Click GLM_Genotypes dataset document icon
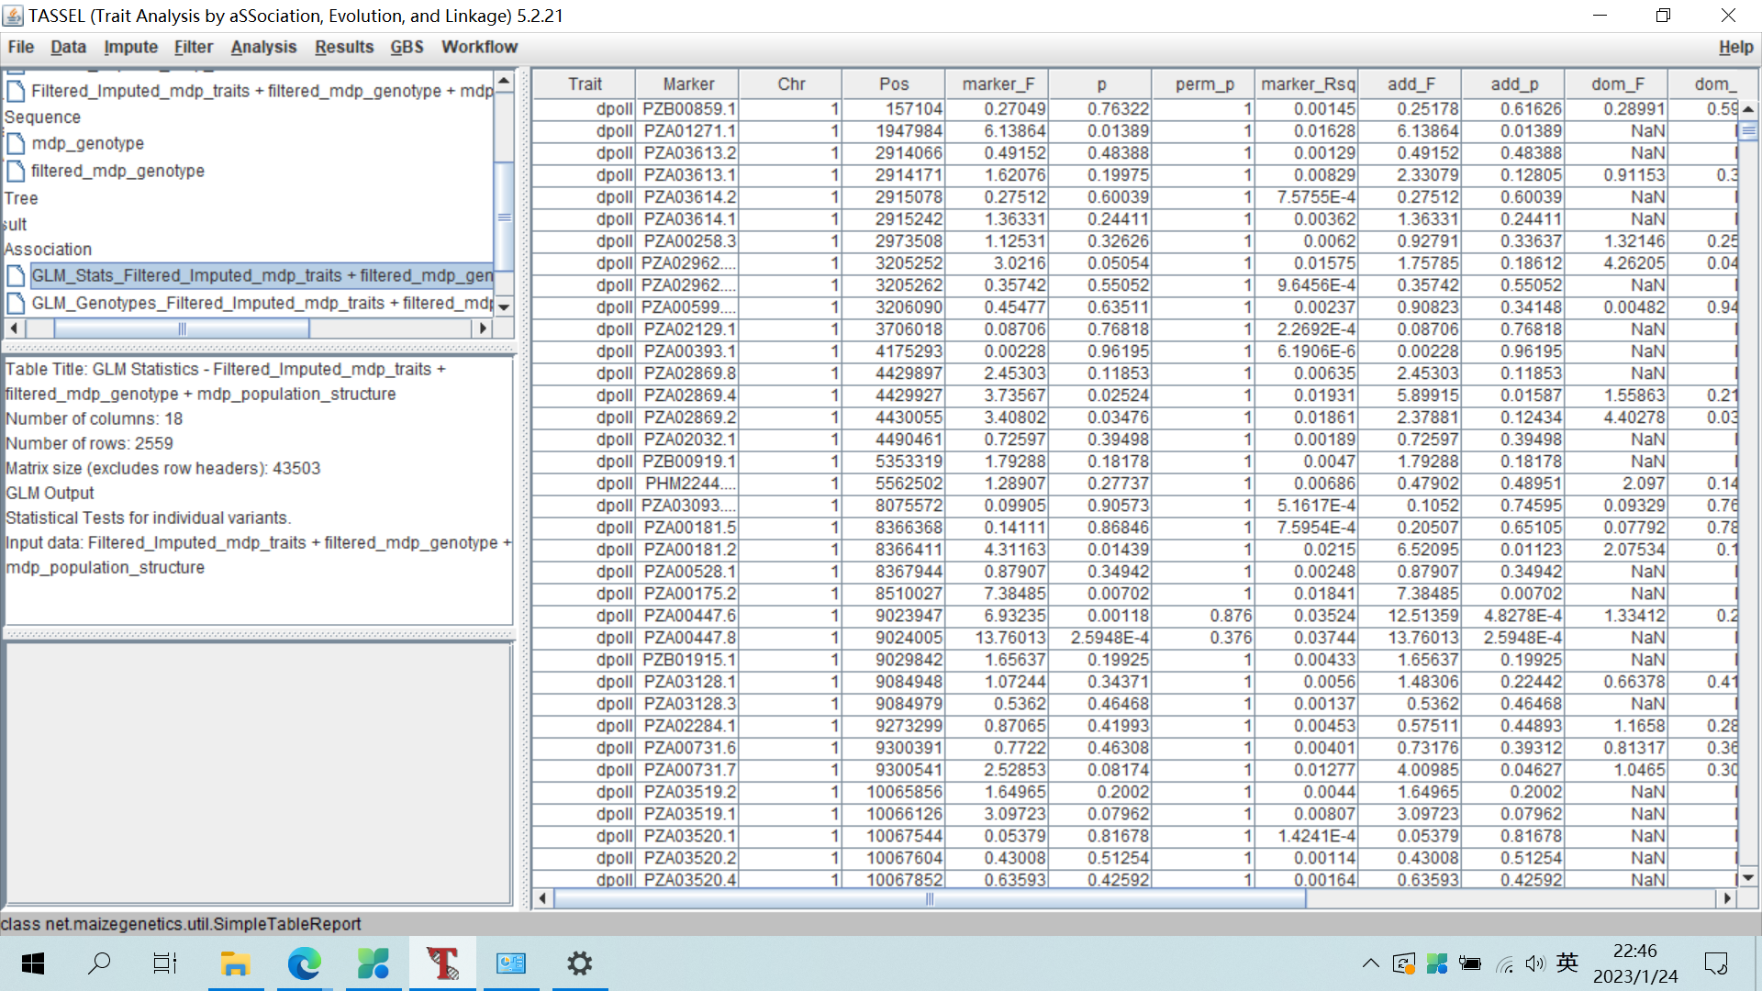This screenshot has width=1762, height=991. (16, 304)
